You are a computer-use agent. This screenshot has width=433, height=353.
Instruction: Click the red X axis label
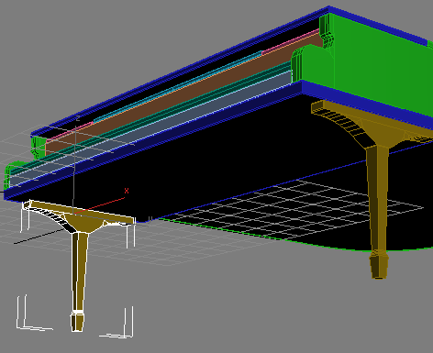pyautogui.click(x=127, y=191)
